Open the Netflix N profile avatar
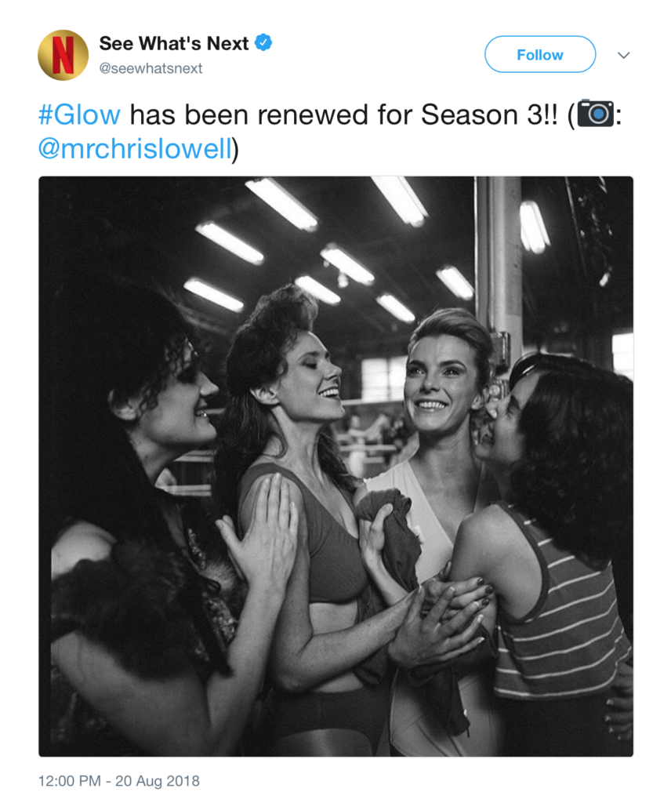Viewport: 671px width, 803px height. pos(63,56)
